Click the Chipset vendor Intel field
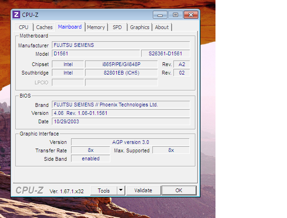287x218 pixels. pyautogui.click(x=68, y=64)
